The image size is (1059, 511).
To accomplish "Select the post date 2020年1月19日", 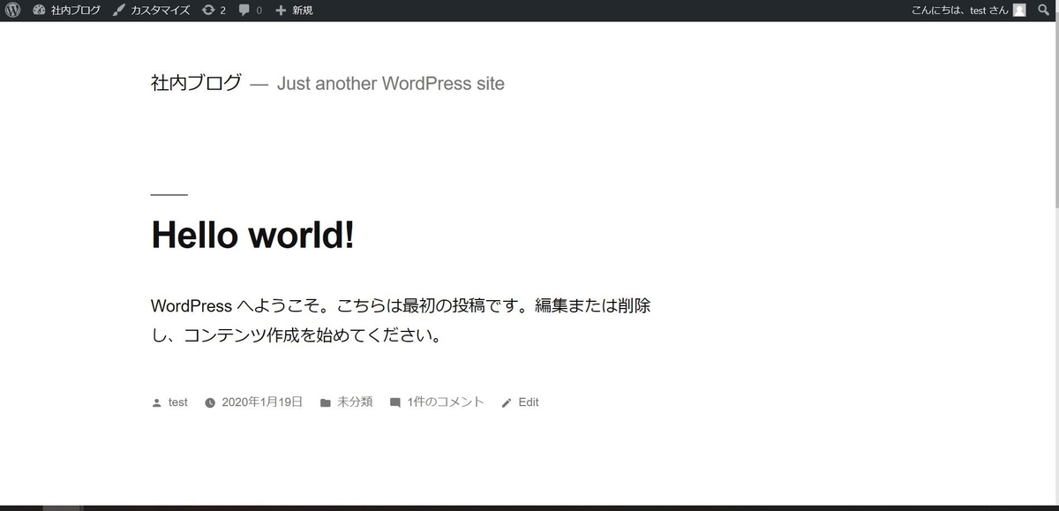I will pos(261,402).
